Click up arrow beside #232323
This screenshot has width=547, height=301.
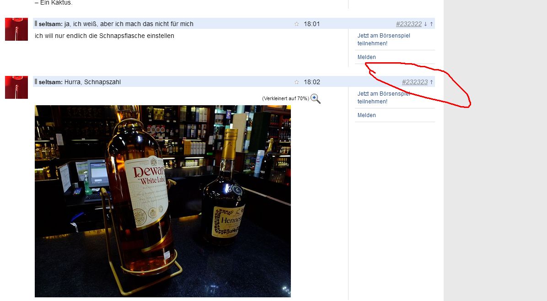432,82
